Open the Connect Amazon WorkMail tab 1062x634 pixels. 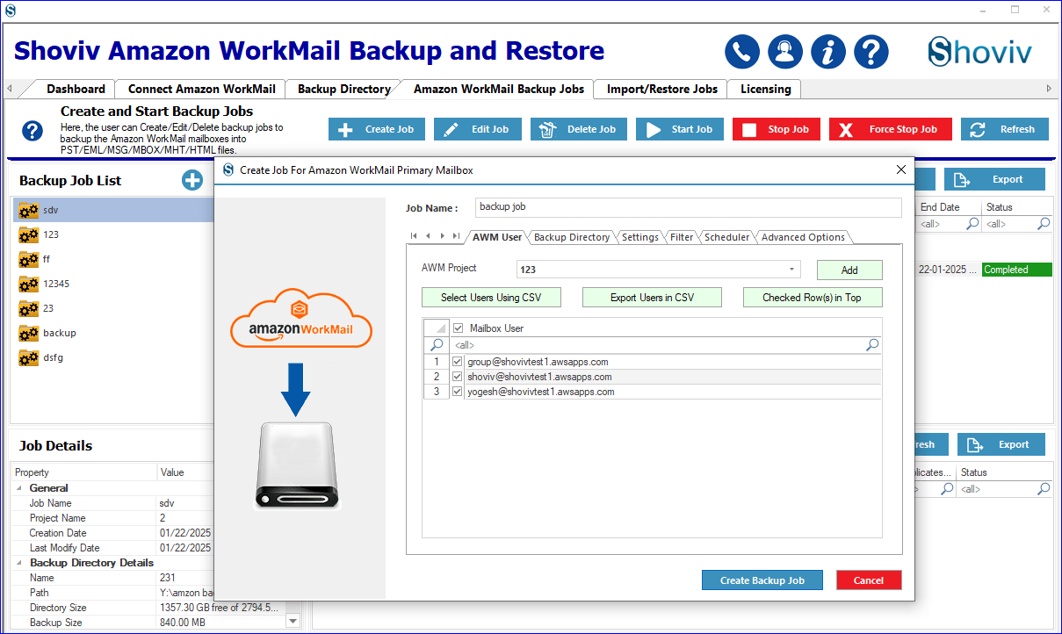click(202, 89)
